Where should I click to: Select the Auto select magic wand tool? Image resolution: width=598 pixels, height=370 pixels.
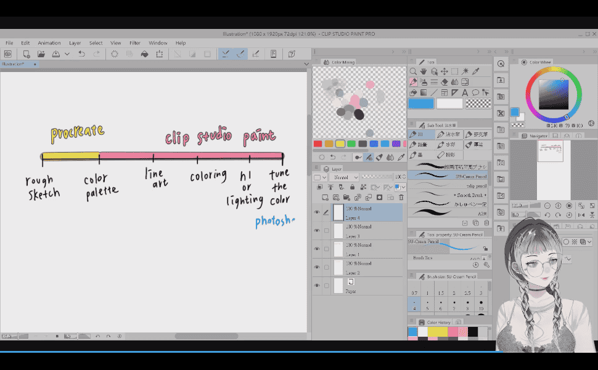click(x=465, y=71)
